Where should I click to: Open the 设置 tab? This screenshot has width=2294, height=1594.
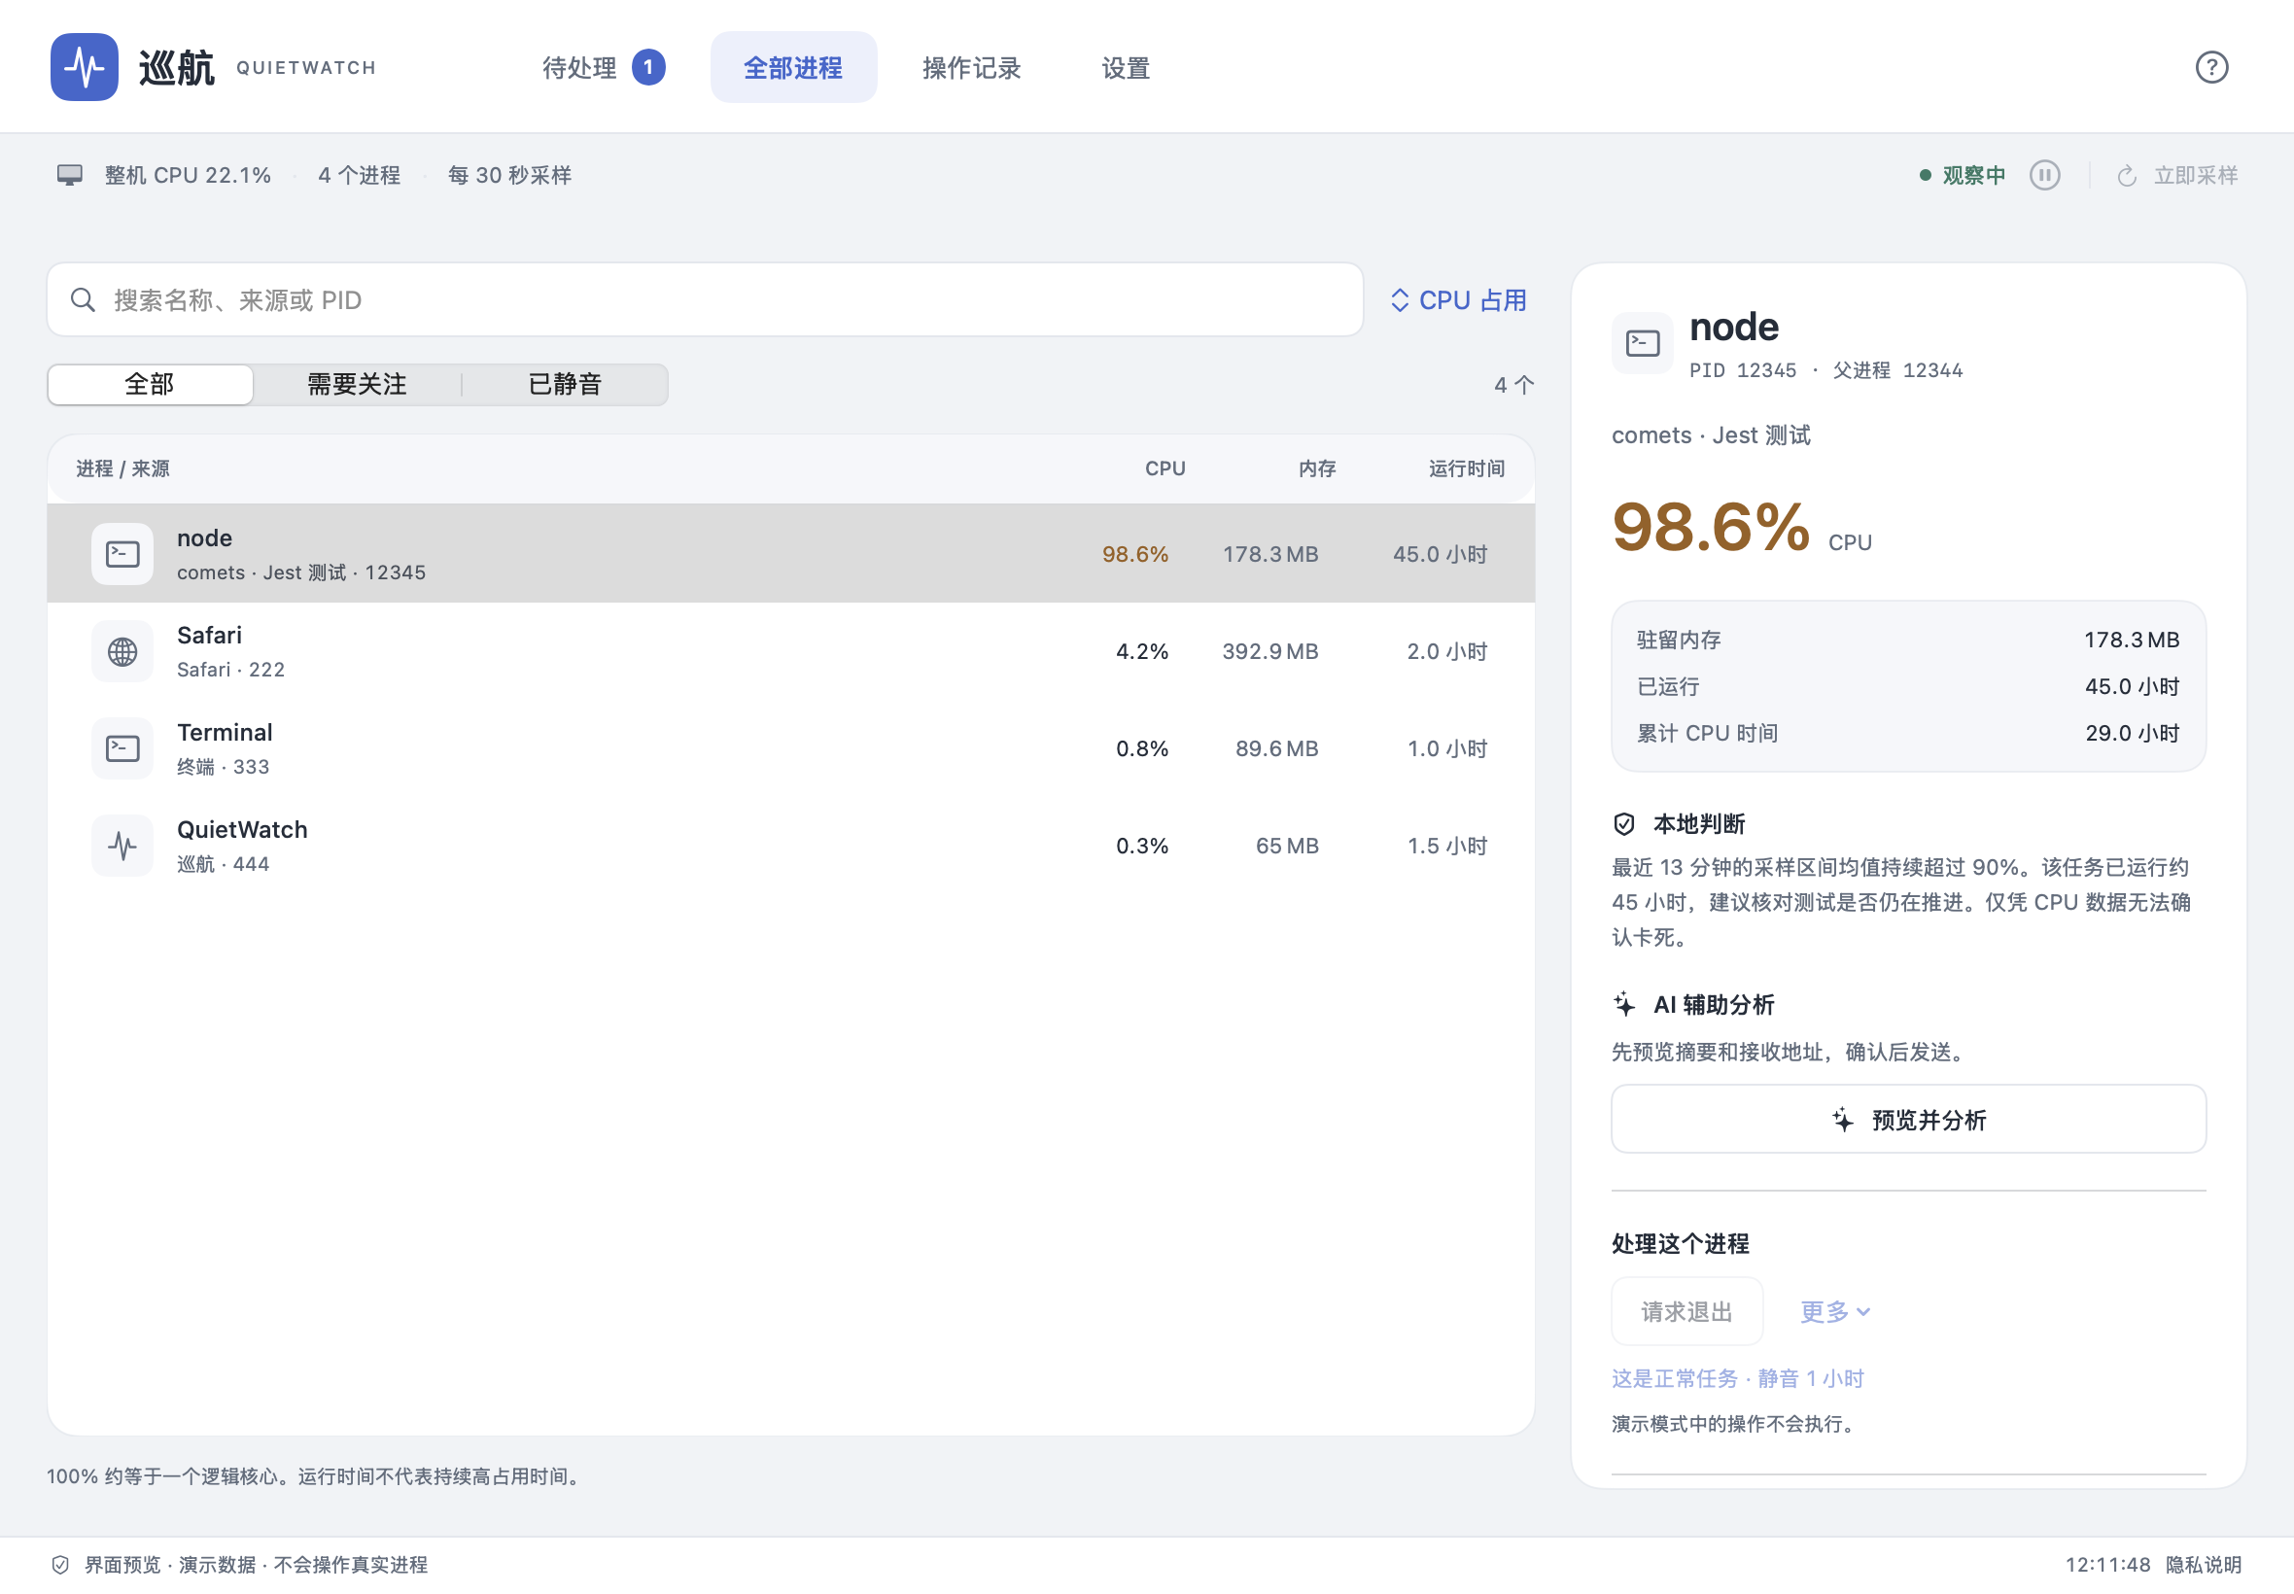(x=1126, y=67)
